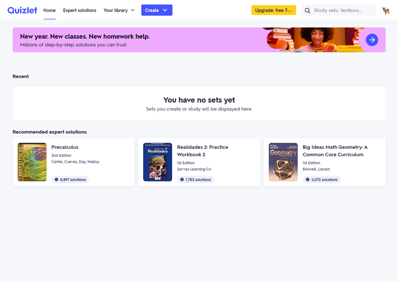Click the "2nd Edition" text under Precalculus

click(x=61, y=155)
